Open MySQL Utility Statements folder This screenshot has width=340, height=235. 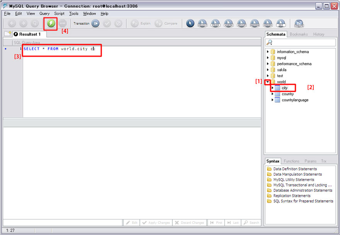tap(291, 179)
